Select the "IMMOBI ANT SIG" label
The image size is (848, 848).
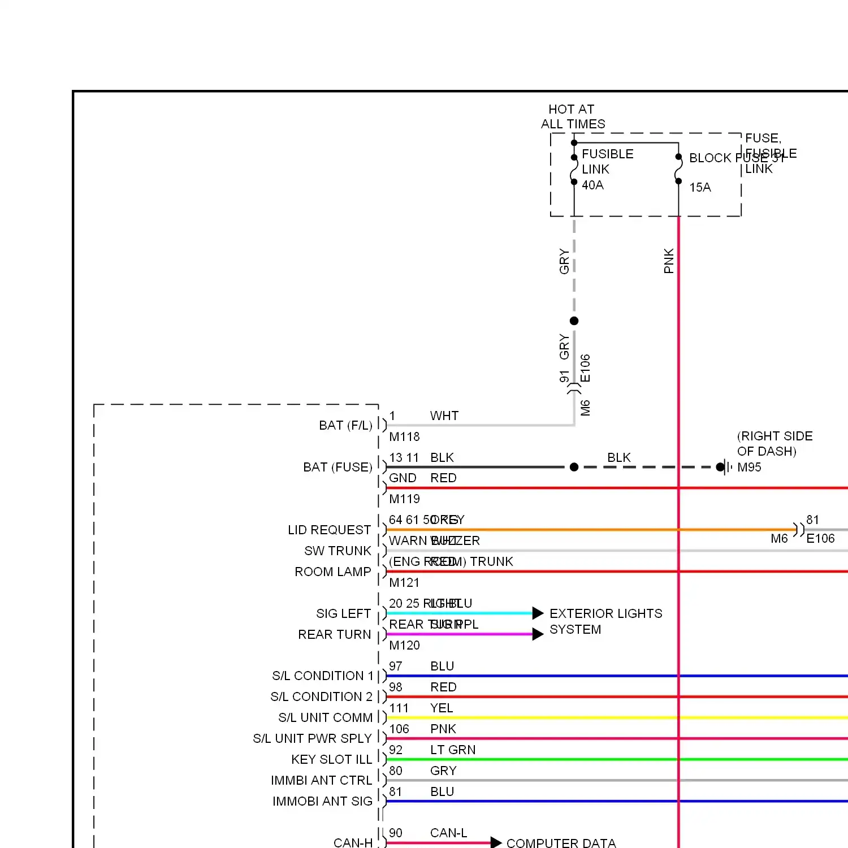(322, 801)
